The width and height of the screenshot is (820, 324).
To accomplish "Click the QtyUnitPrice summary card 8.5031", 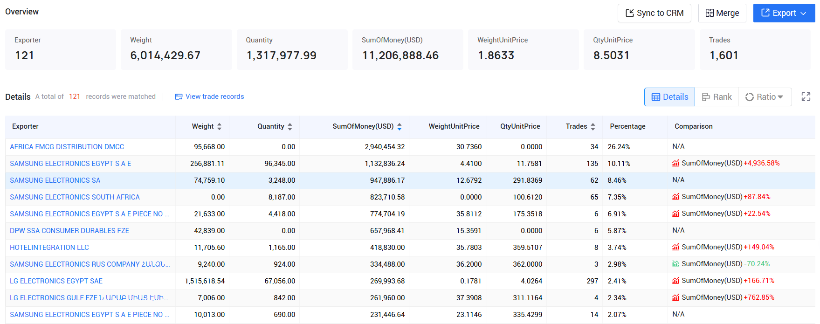I will [x=639, y=49].
